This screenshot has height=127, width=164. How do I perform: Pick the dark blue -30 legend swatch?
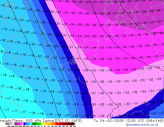(x=24, y=124)
